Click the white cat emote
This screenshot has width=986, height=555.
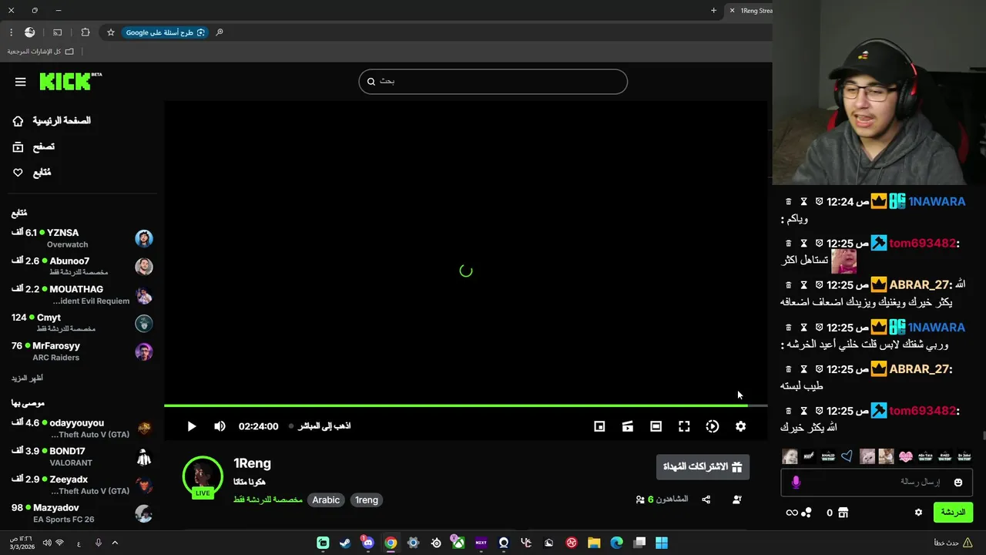pos(867,456)
